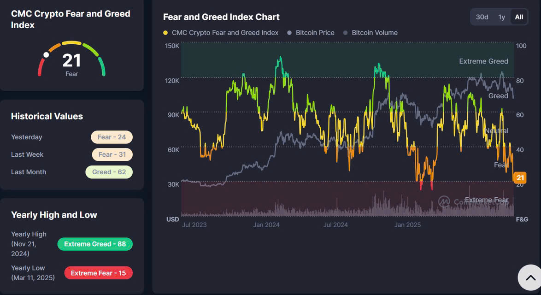
Task: Toggle the Bitcoin Volume legend series
Action: (370, 33)
